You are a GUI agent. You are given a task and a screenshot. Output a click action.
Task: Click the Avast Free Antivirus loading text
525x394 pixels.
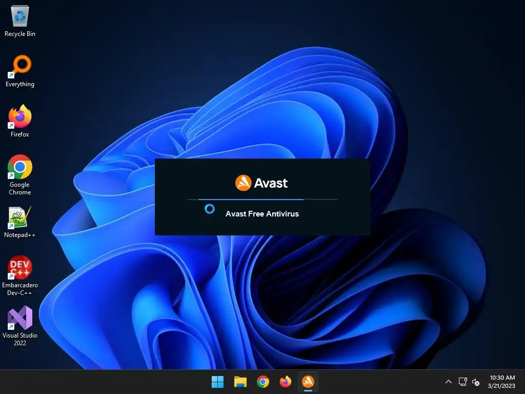point(262,214)
